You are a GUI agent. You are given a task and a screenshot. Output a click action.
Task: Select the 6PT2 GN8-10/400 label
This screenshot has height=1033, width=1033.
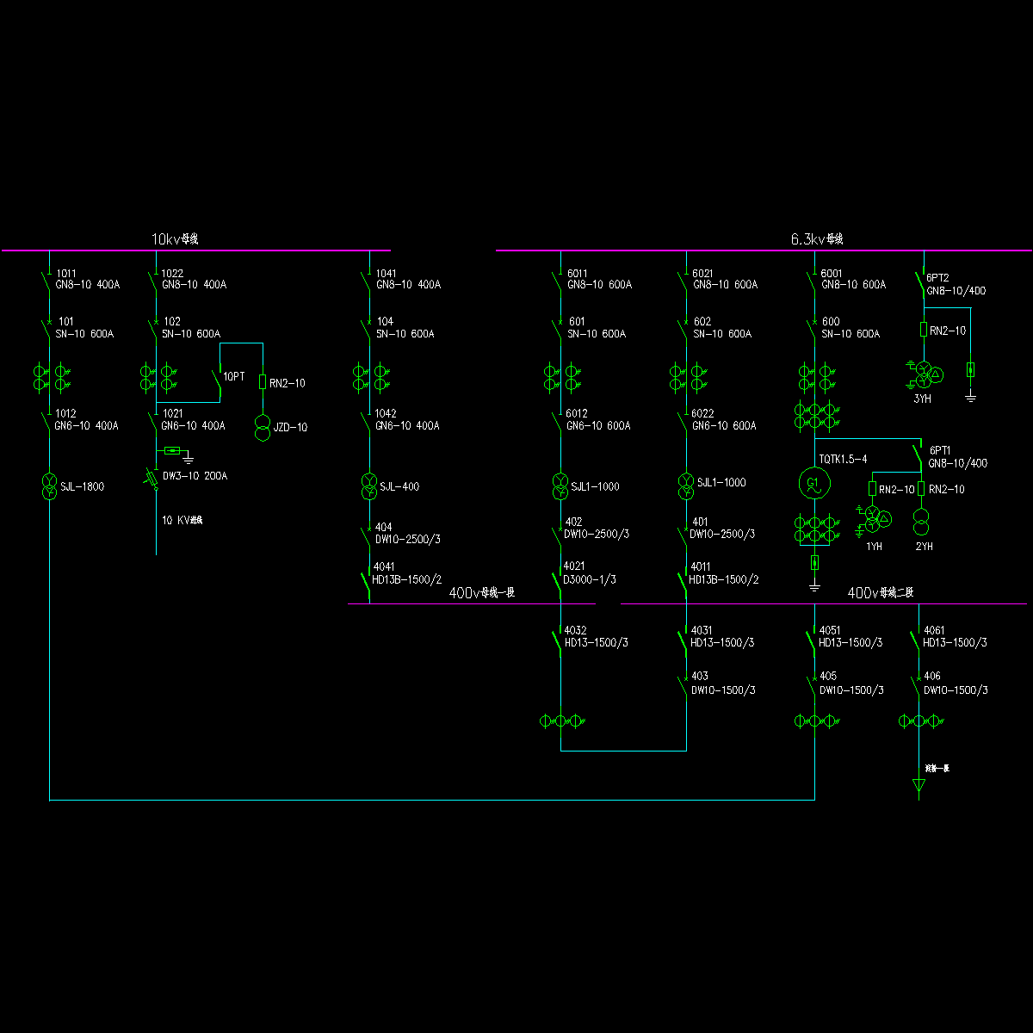point(956,285)
